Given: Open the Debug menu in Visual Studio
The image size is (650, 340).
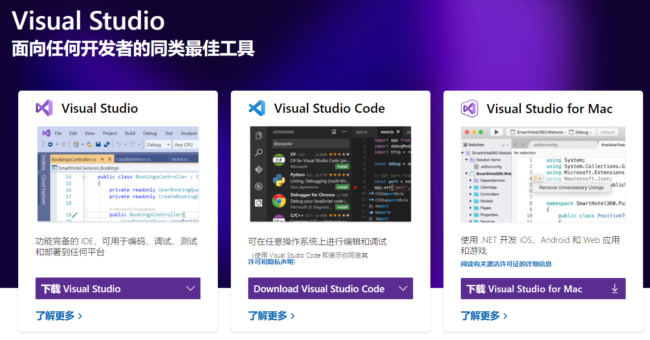Looking at the screenshot, I should click(x=150, y=133).
